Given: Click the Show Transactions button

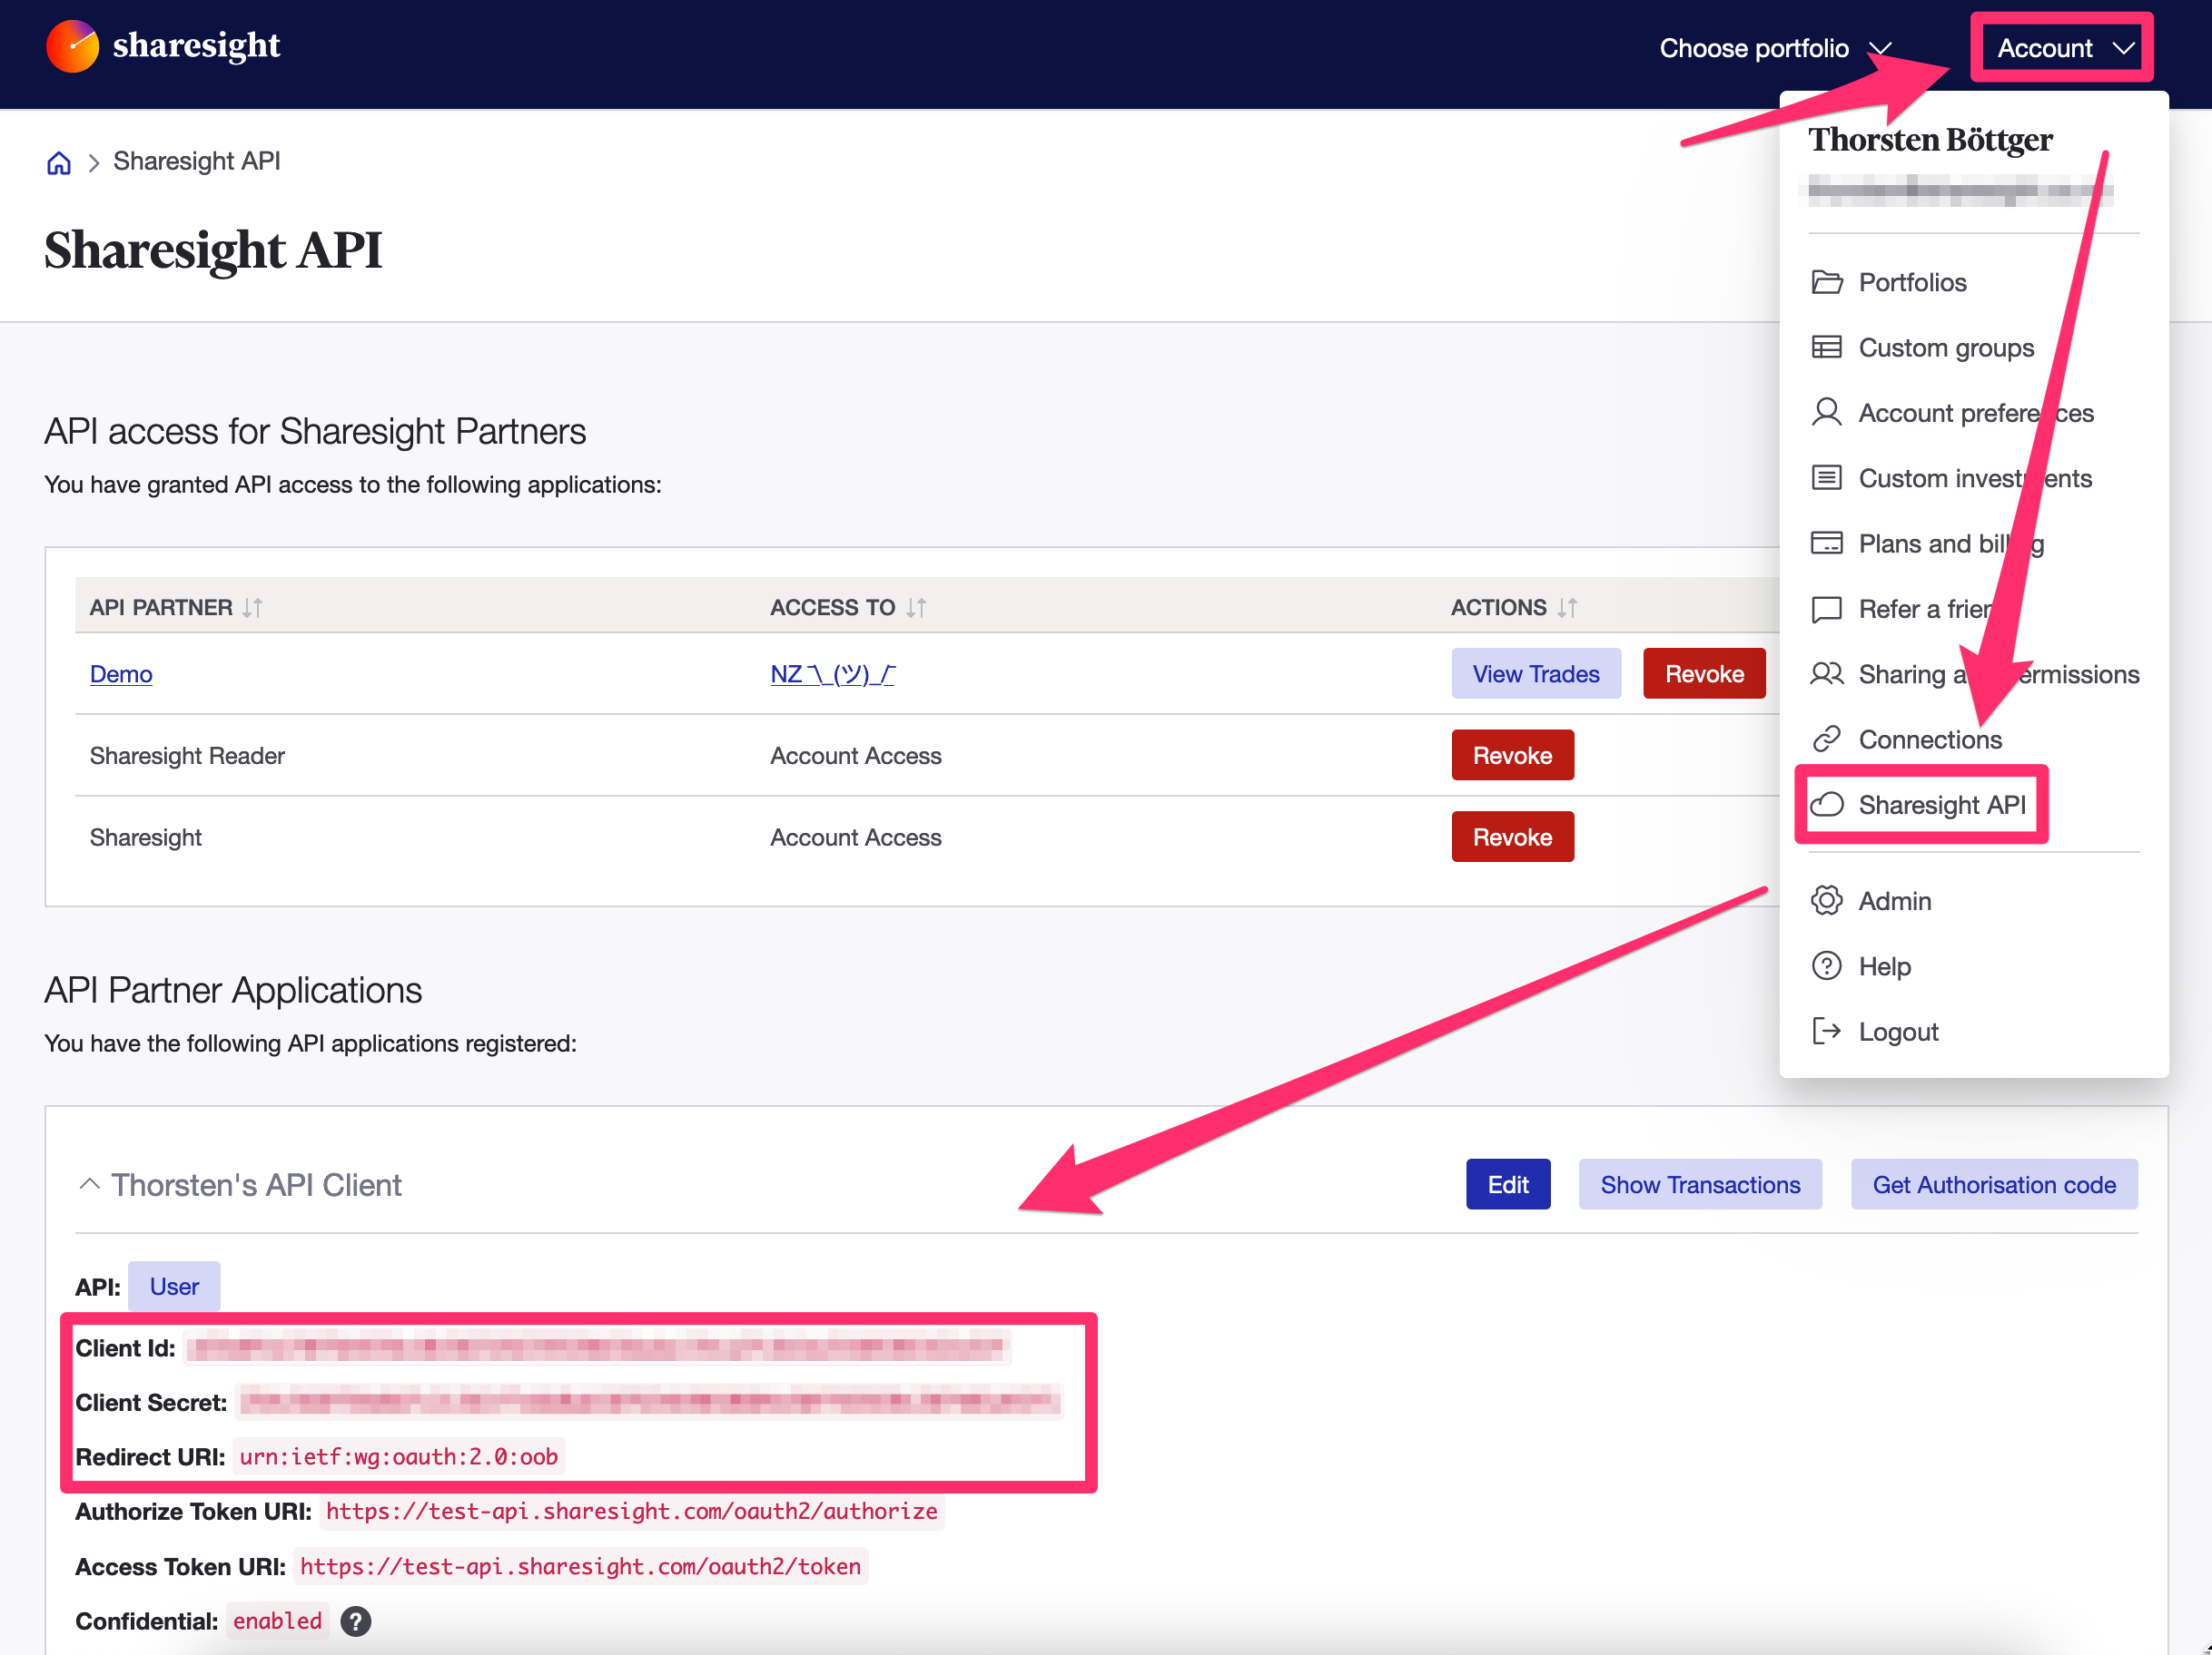Looking at the screenshot, I should tap(1700, 1185).
